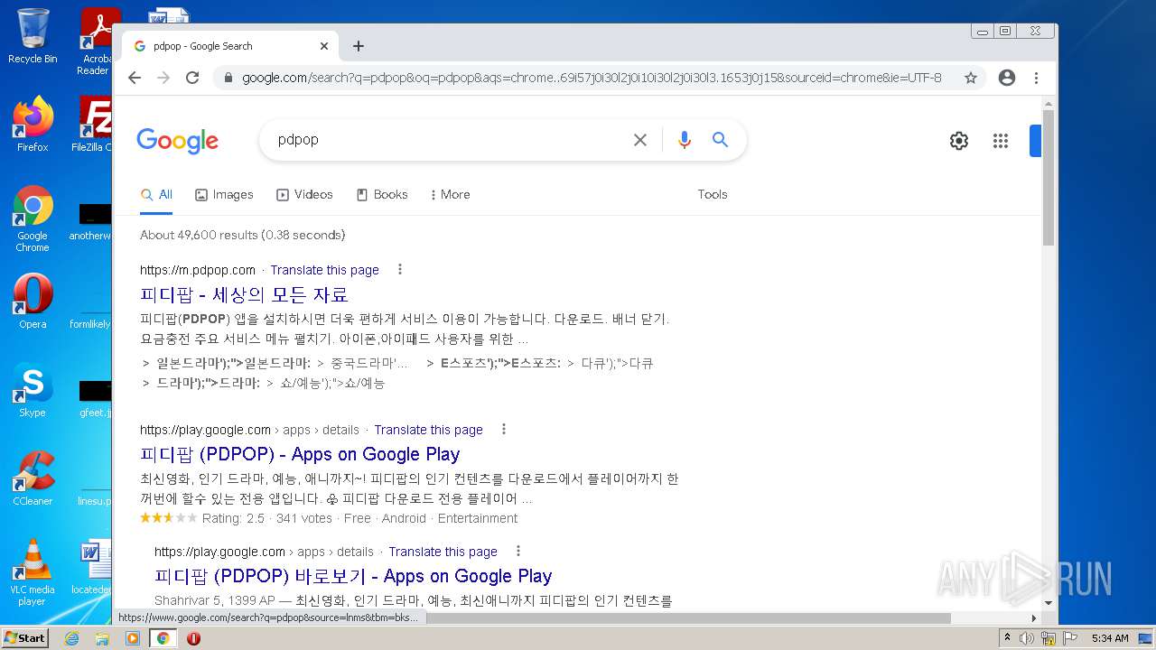Screen dimensions: 1156x650
Task: Bookmark this page with the star icon
Action: (971, 78)
